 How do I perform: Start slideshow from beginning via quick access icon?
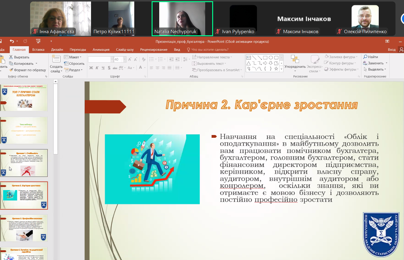click(x=38, y=41)
